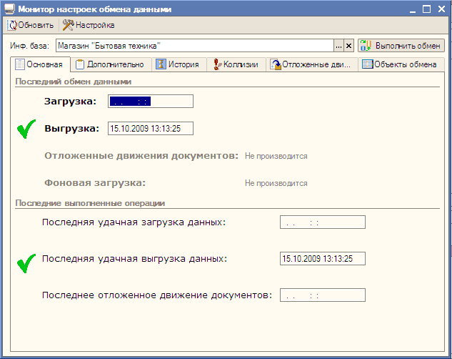Click the Выгрузка date field
452x359 pixels.
pyautogui.click(x=150, y=129)
